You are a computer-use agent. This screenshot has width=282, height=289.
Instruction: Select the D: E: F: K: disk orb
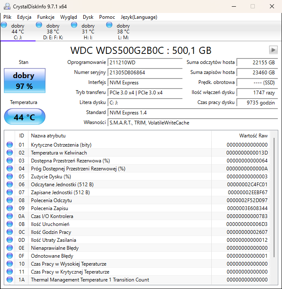(39, 25)
